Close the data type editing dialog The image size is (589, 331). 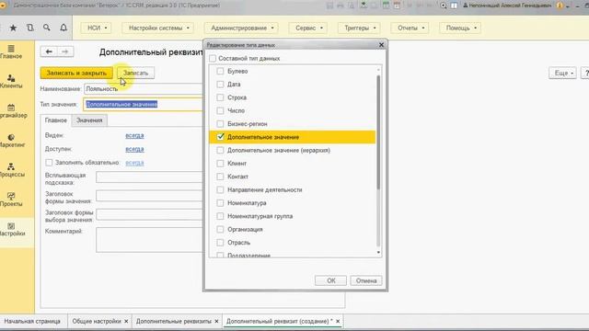point(381,45)
